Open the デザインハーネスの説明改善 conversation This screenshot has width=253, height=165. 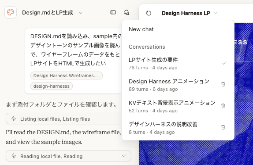click(x=178, y=128)
